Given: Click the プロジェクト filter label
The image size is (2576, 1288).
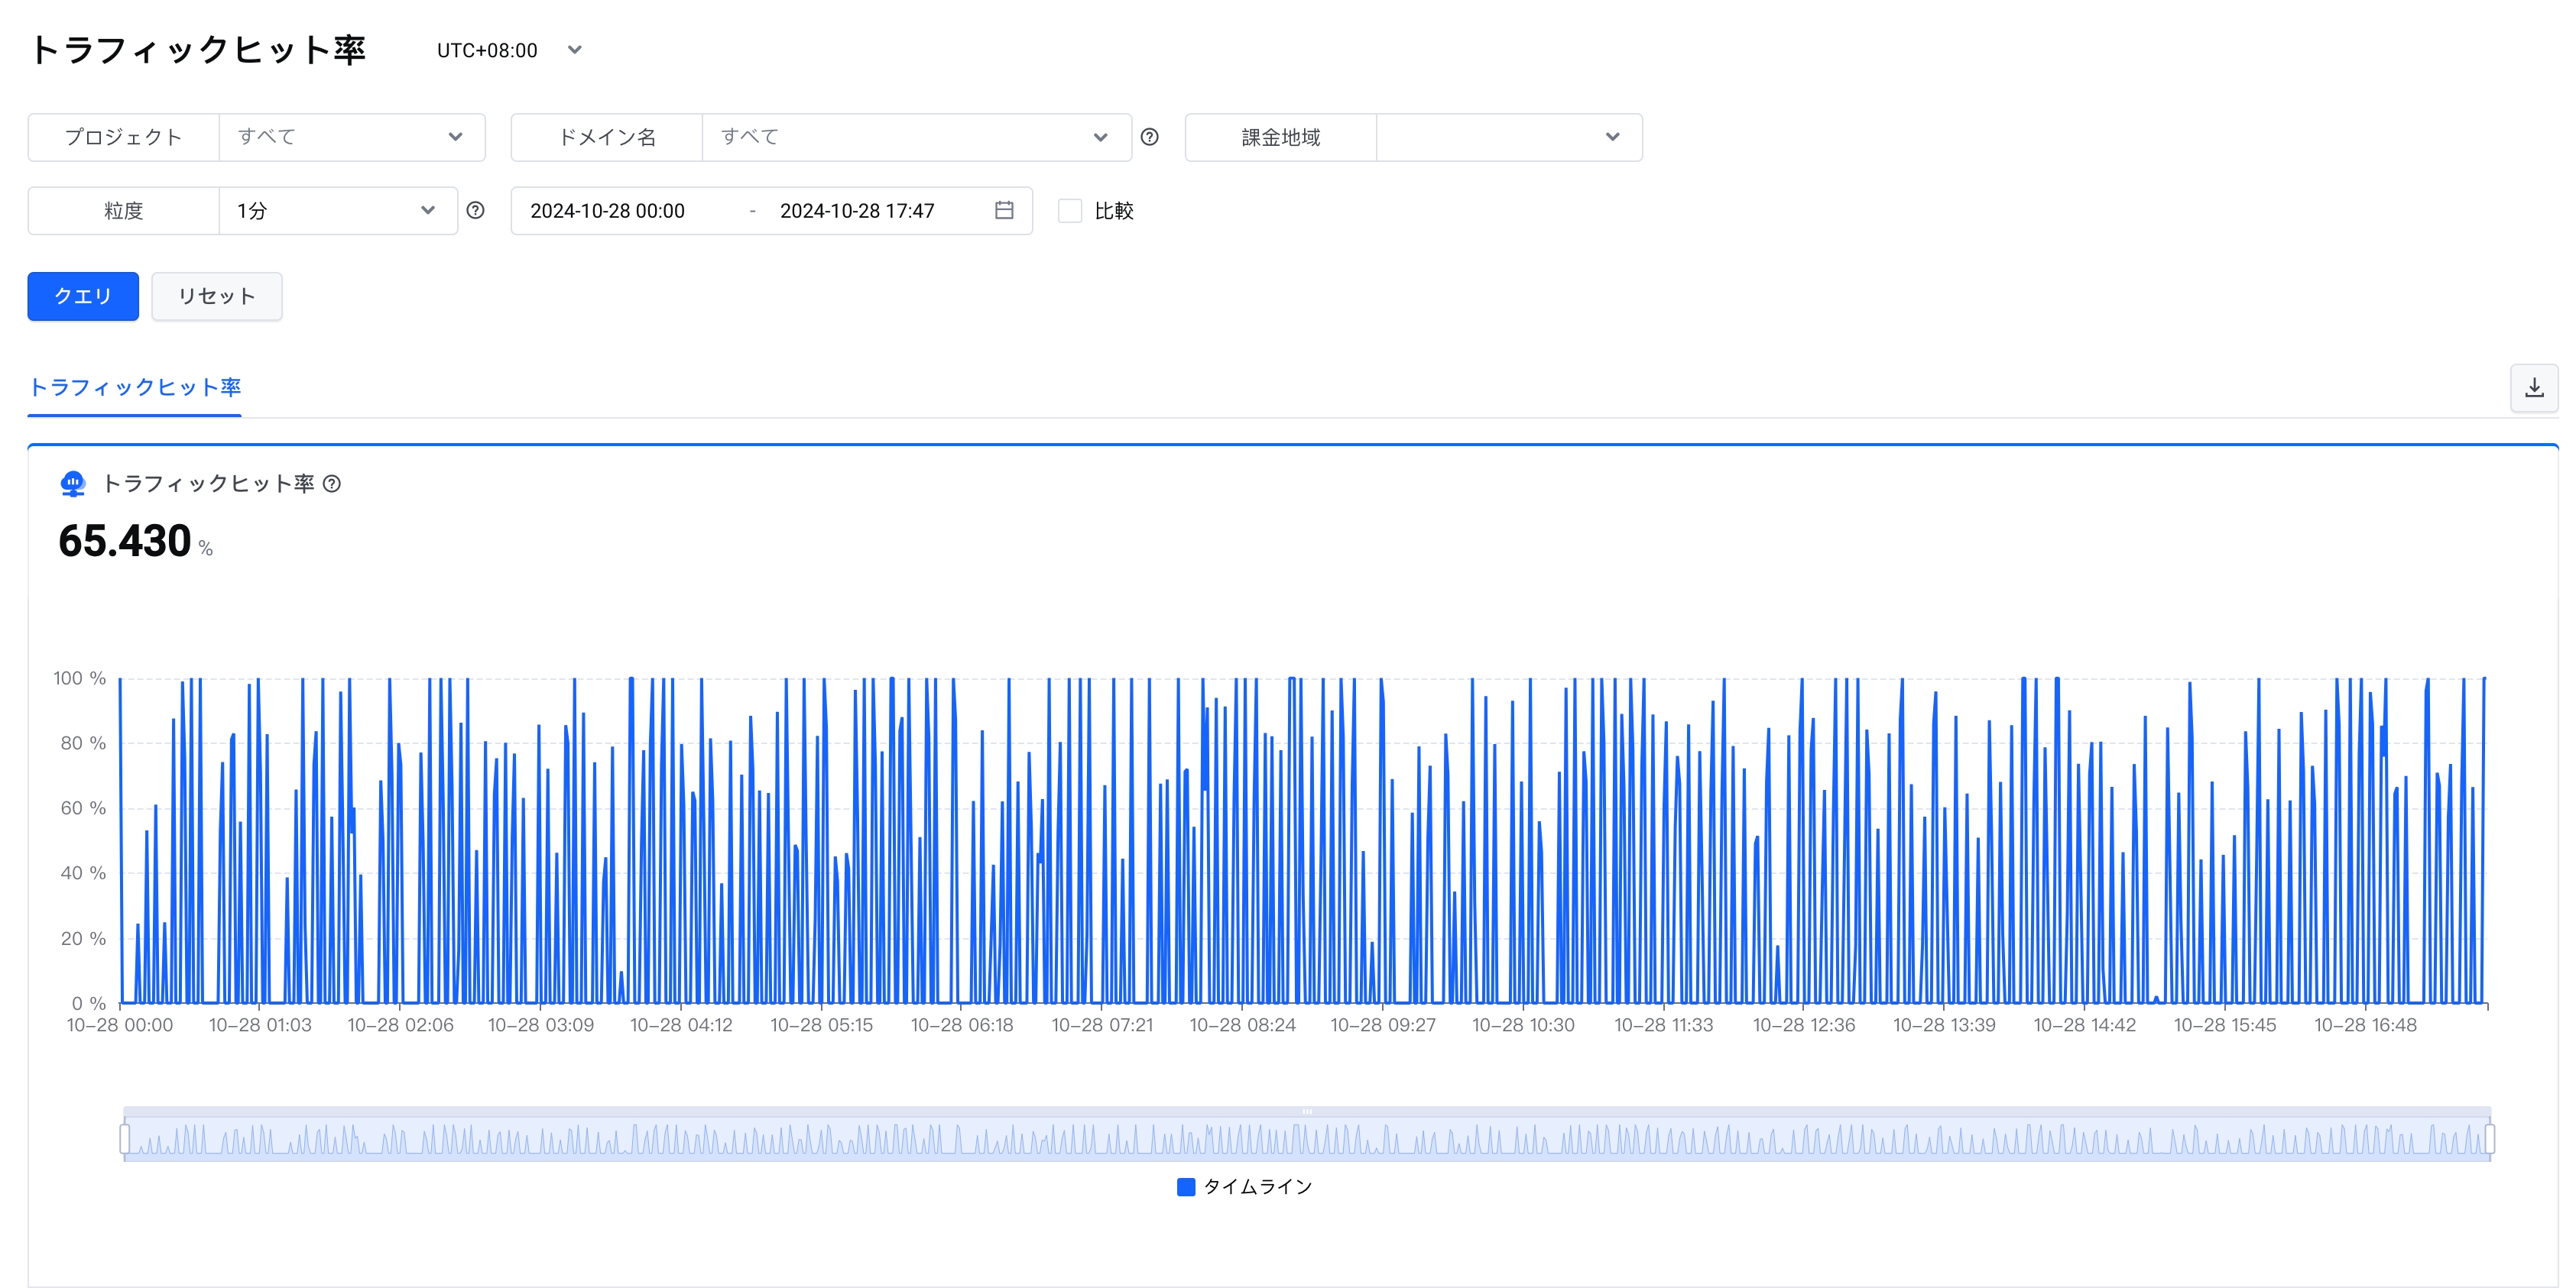Looking at the screenshot, I should 123,137.
